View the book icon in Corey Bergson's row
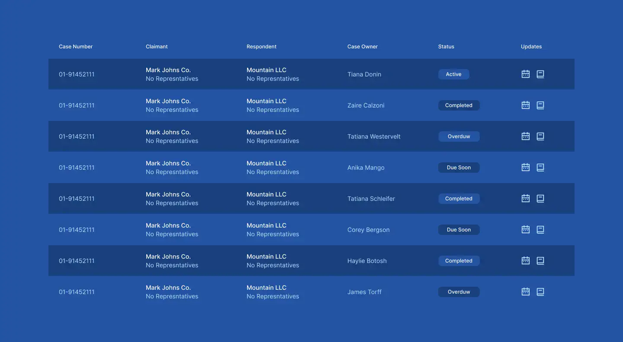This screenshot has height=342, width=623. tap(540, 229)
